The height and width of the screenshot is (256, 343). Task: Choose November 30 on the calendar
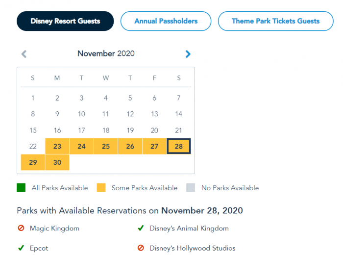[x=57, y=162]
